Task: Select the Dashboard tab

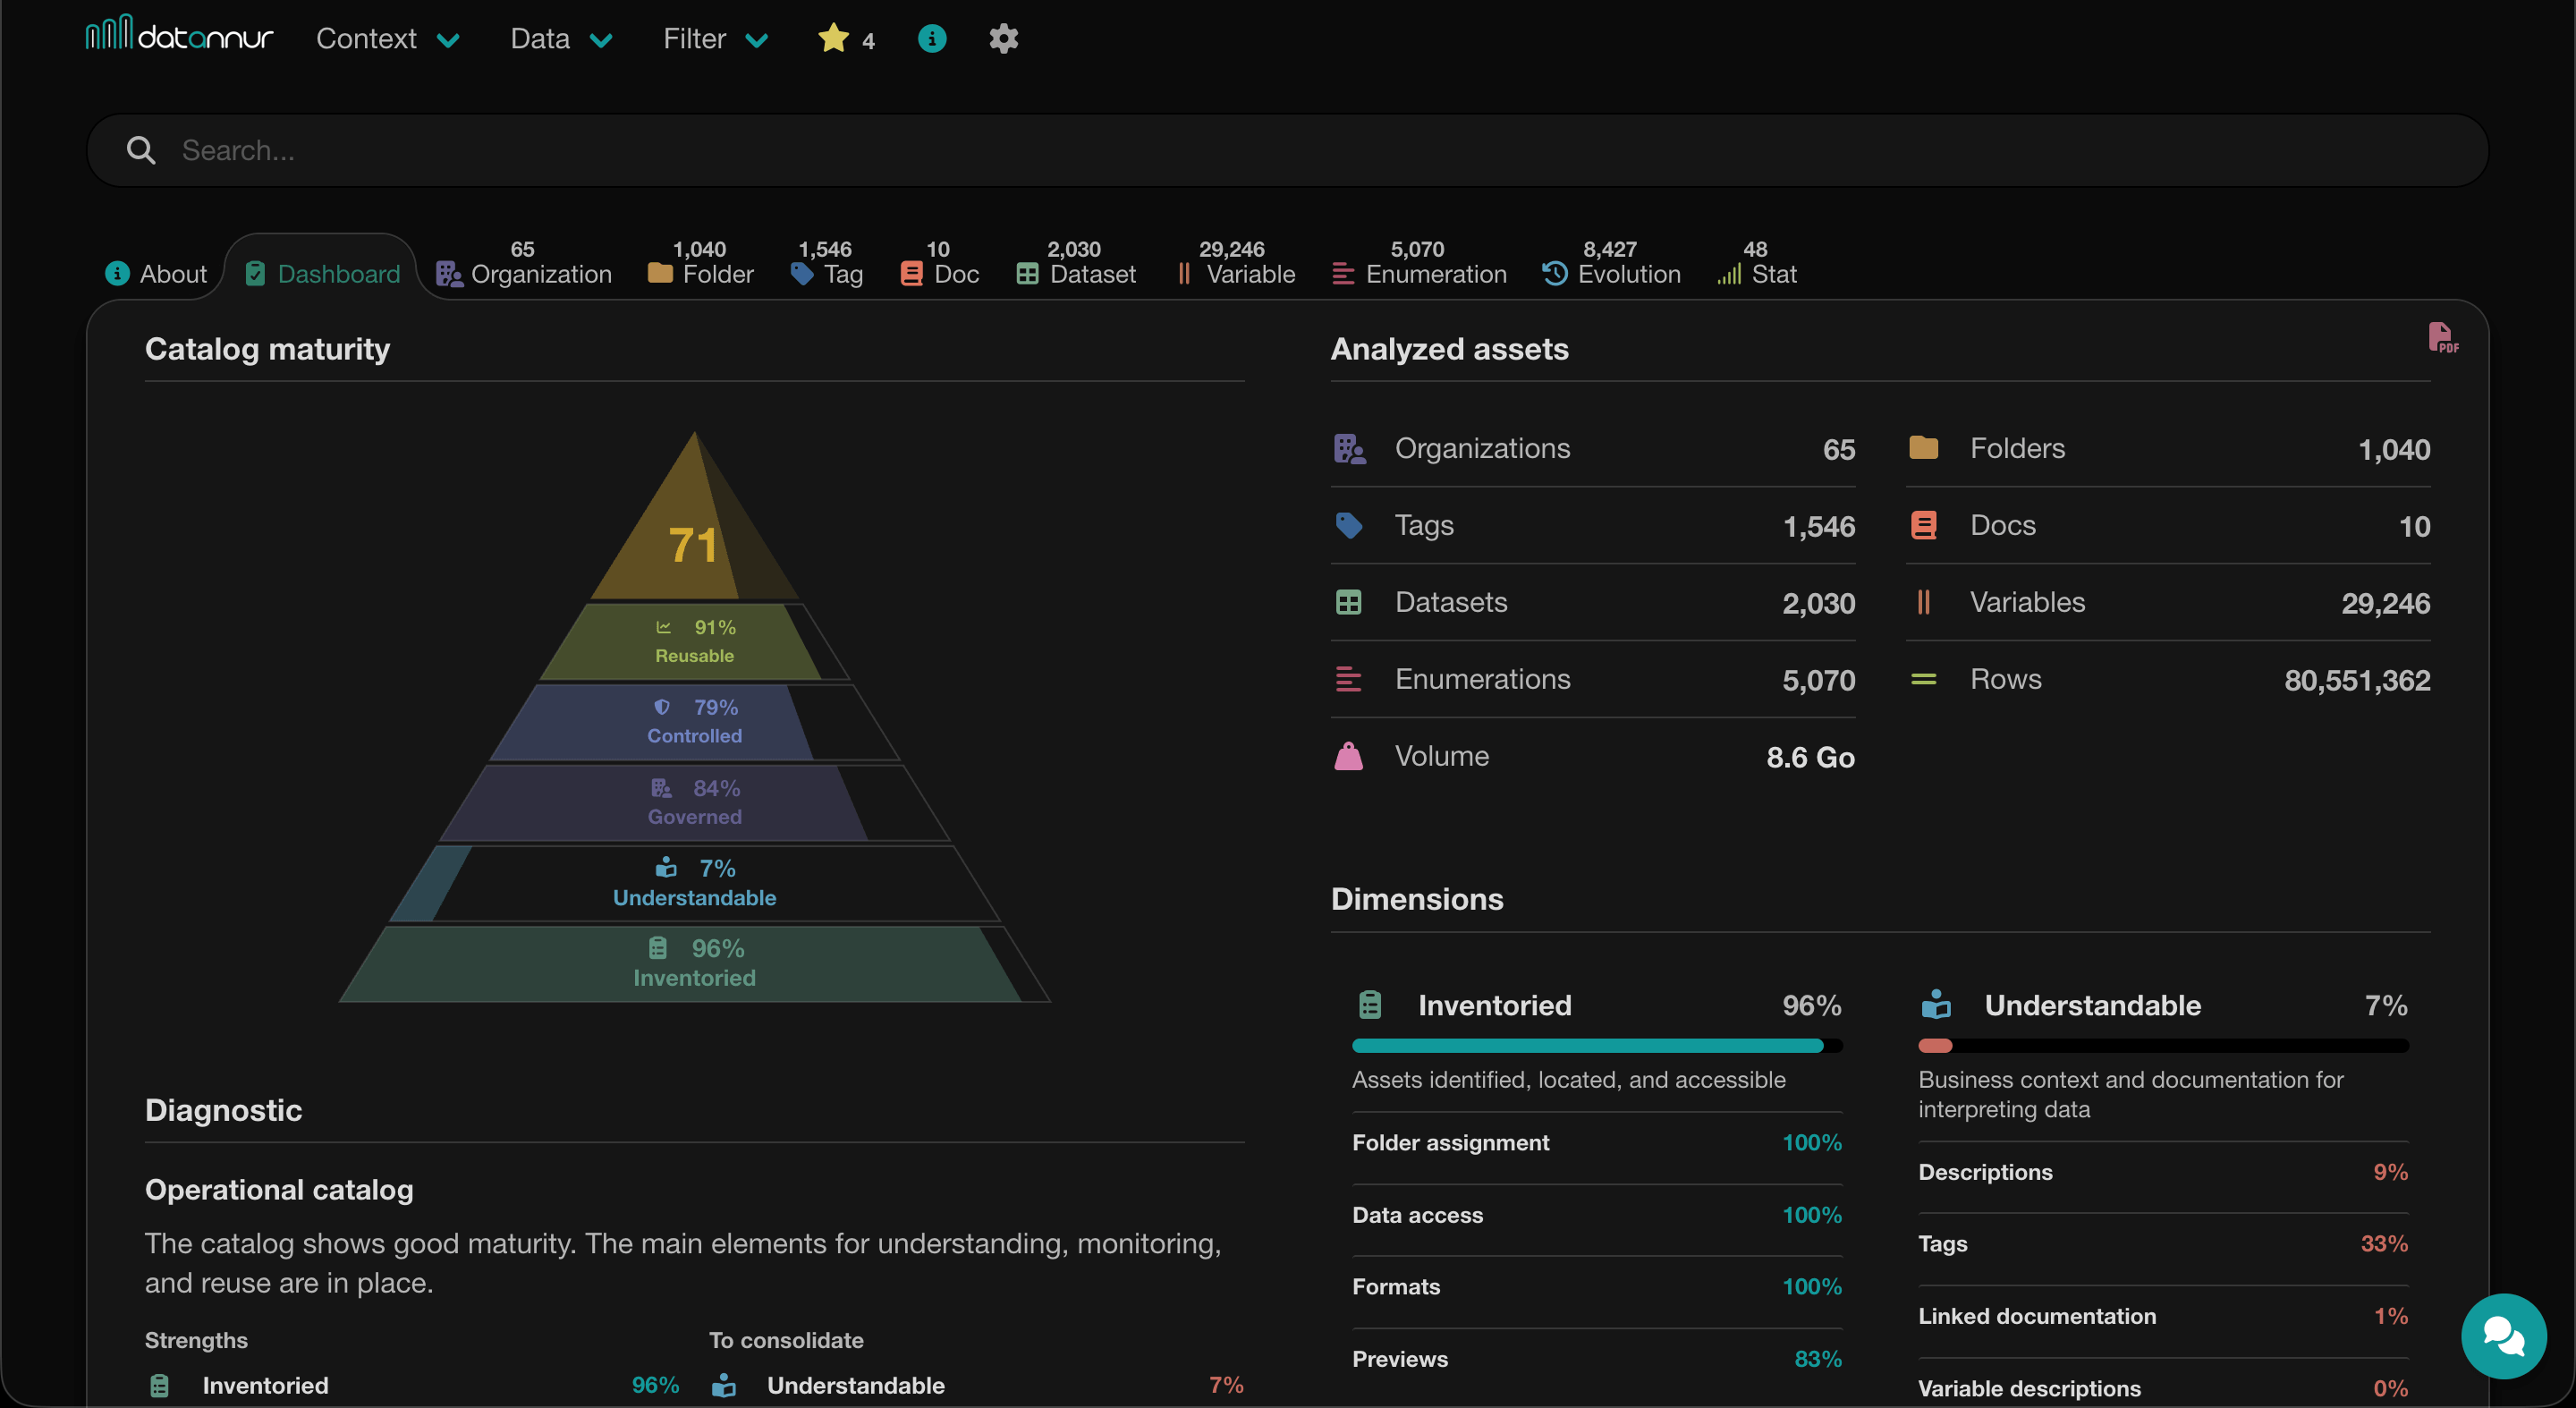Action: 322,274
